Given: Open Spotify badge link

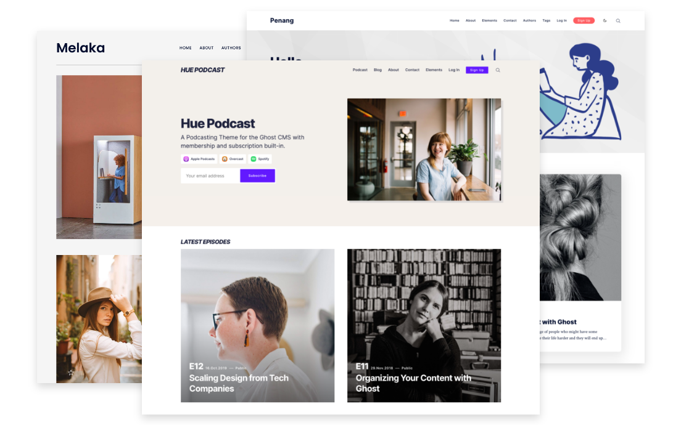Looking at the screenshot, I should point(260,159).
